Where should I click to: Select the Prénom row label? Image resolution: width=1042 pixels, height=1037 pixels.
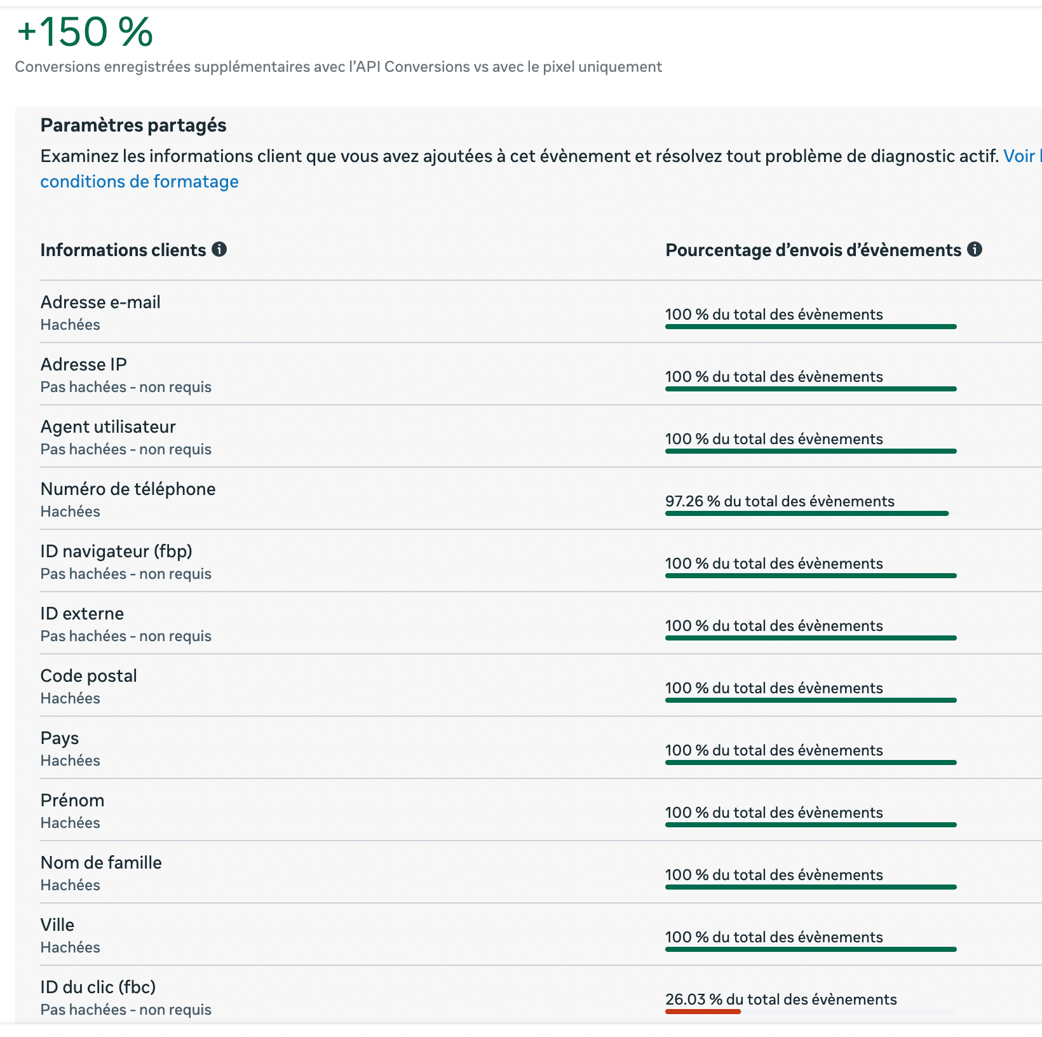pos(72,800)
